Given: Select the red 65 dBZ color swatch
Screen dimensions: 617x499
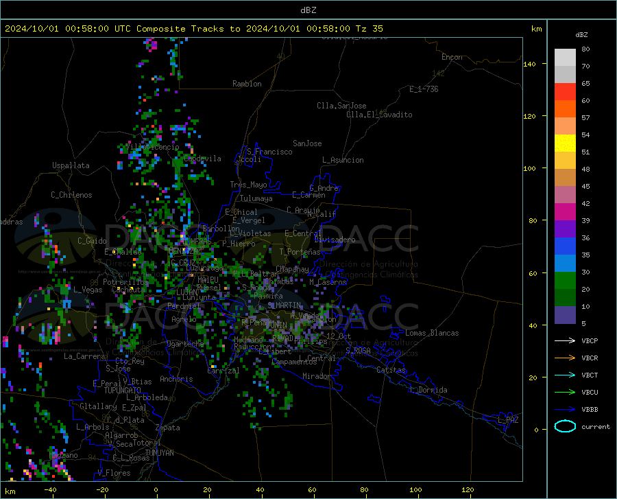Looking at the screenshot, I should tap(565, 92).
